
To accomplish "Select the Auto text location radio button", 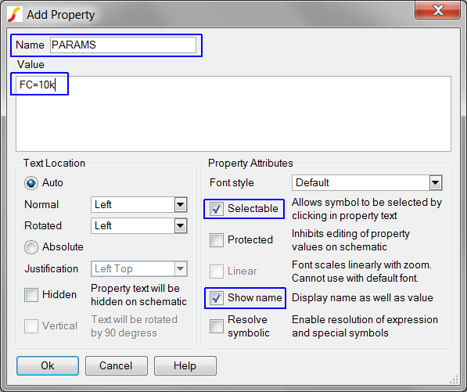I will (x=31, y=183).
